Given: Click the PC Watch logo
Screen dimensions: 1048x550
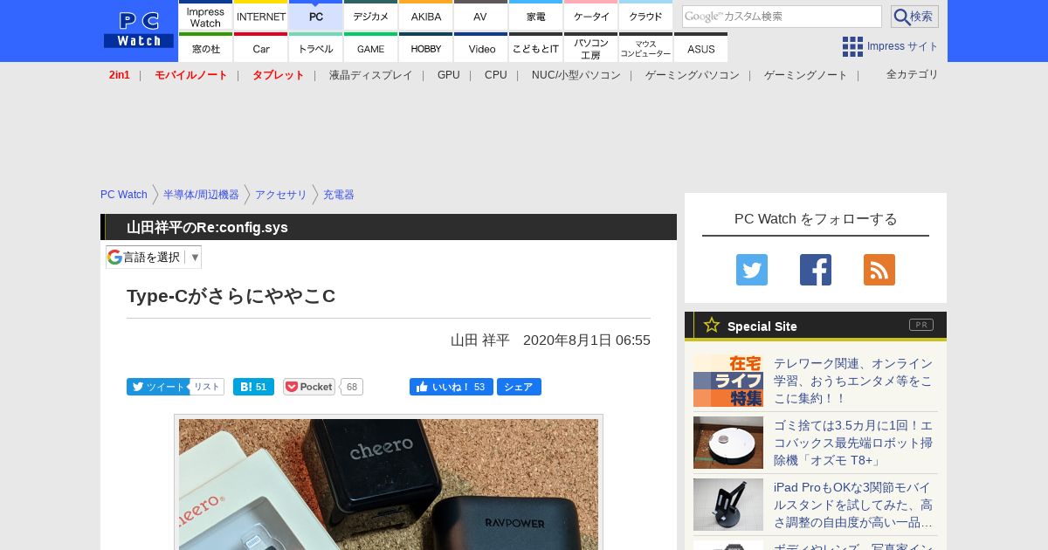Looking at the screenshot, I should click(139, 31).
